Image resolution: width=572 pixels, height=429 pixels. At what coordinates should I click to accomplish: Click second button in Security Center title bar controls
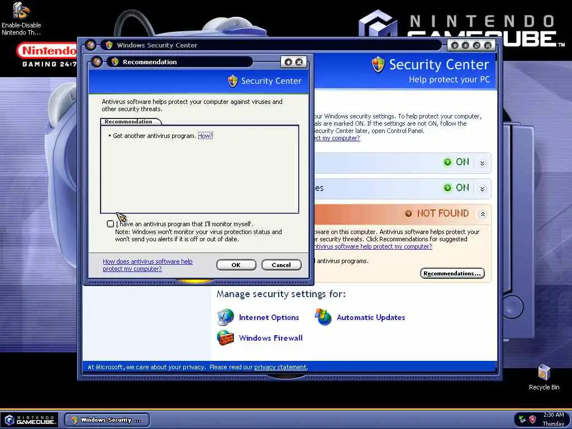[x=465, y=45]
